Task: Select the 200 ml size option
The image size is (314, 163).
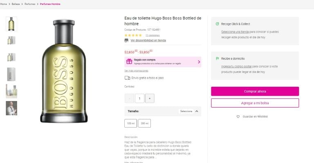Action: pyautogui.click(x=144, y=123)
